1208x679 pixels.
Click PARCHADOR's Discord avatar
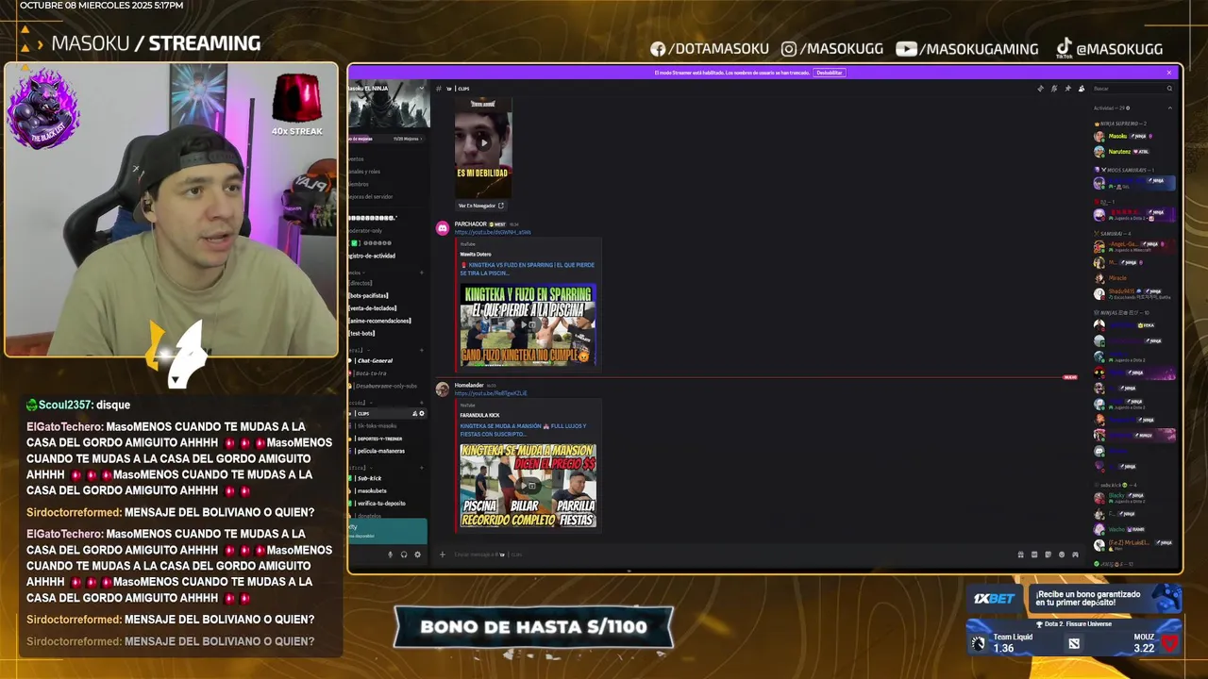click(443, 228)
